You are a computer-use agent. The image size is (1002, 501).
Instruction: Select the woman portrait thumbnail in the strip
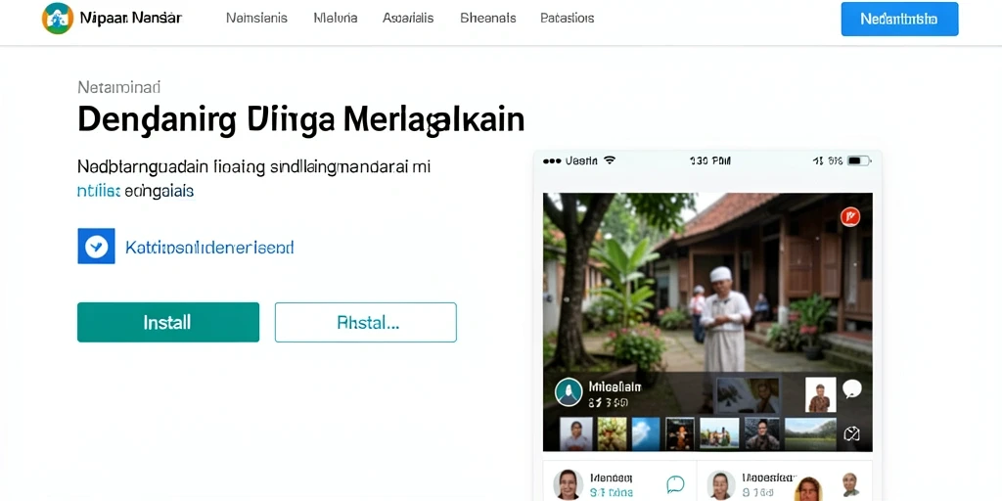tap(575, 433)
